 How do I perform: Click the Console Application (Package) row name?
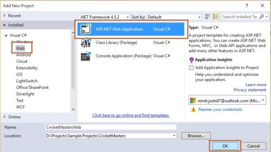pos(123,56)
